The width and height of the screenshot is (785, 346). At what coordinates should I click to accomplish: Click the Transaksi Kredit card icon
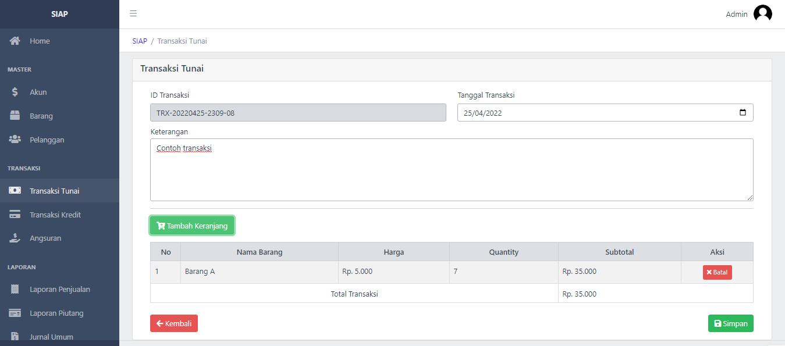pos(15,215)
